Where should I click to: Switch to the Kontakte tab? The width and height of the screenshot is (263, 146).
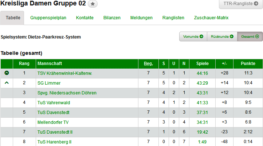pos(85,18)
